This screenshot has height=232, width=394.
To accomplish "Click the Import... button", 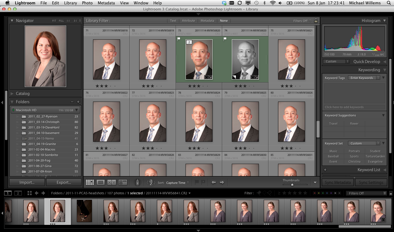I will pyautogui.click(x=27, y=182).
